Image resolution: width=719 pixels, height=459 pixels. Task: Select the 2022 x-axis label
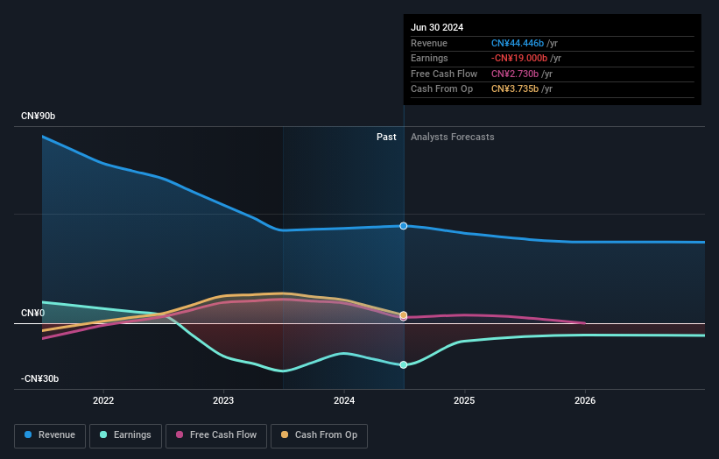click(x=103, y=400)
